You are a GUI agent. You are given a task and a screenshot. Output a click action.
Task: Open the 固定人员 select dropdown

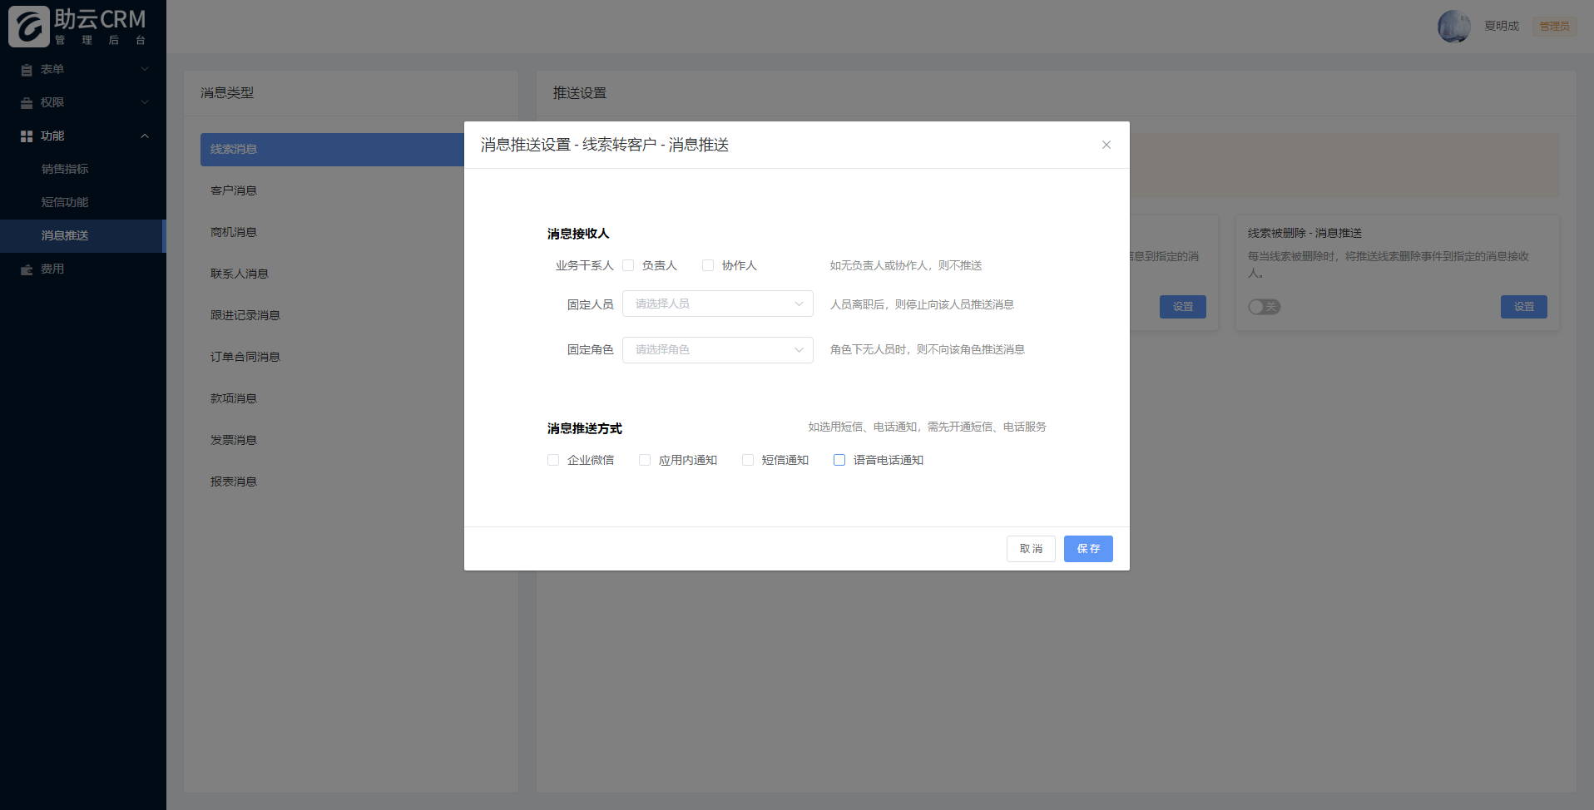click(718, 304)
